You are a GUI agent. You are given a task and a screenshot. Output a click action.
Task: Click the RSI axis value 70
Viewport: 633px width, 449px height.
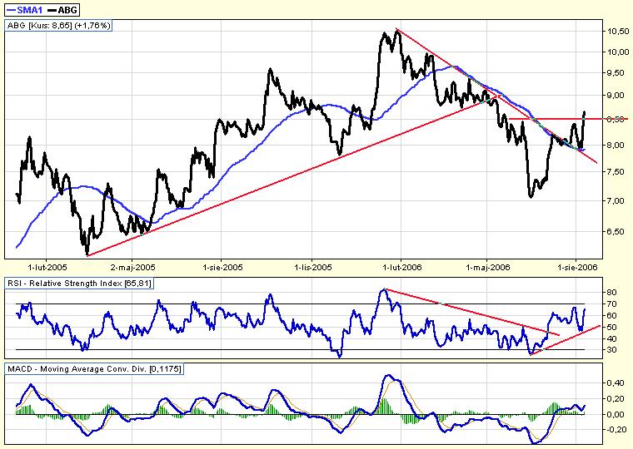pyautogui.click(x=611, y=303)
